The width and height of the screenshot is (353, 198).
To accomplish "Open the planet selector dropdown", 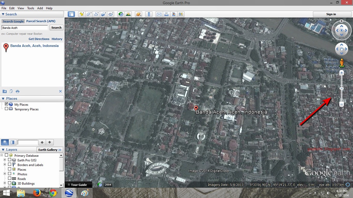I will 139,14.
